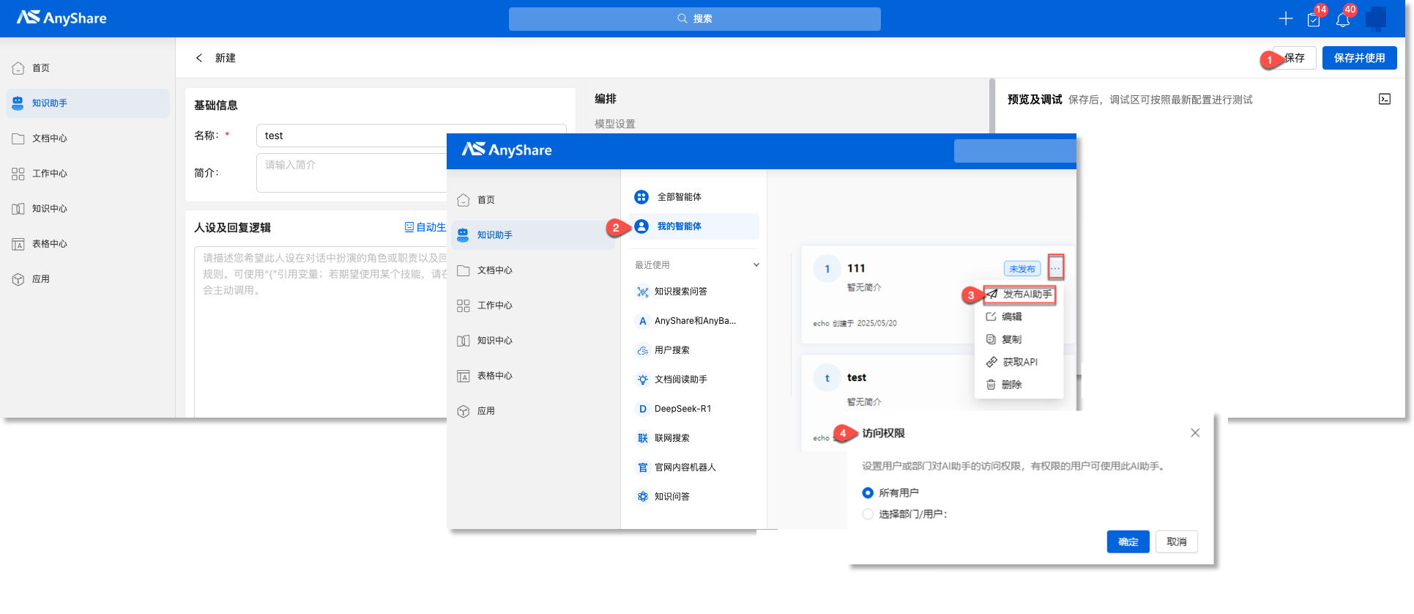Screen dimensions: 1414x614
Task: Open the notification bell with badge 40
Action: (x=1342, y=19)
